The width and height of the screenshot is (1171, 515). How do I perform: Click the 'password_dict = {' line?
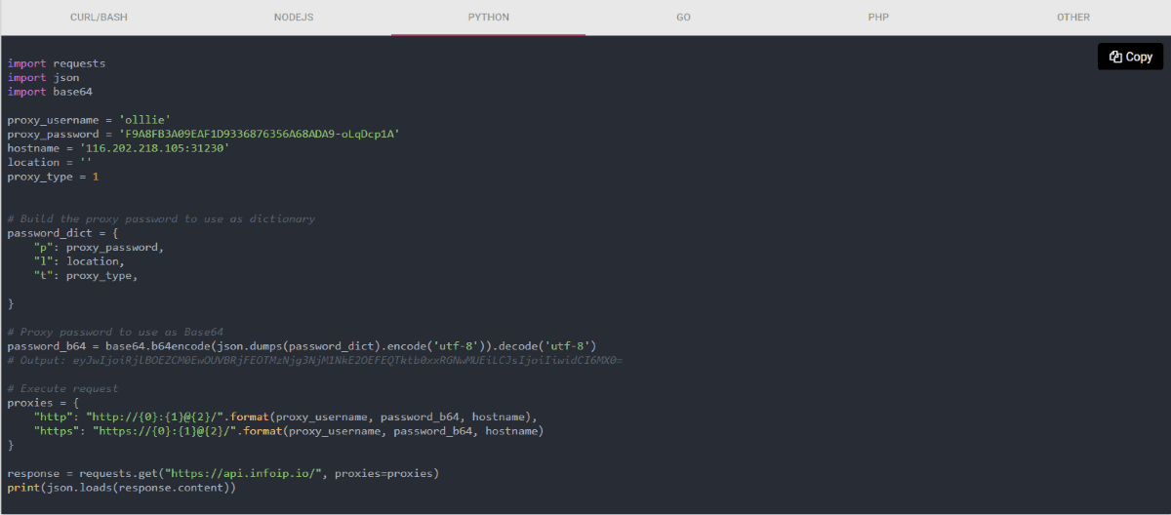pyautogui.click(x=63, y=233)
